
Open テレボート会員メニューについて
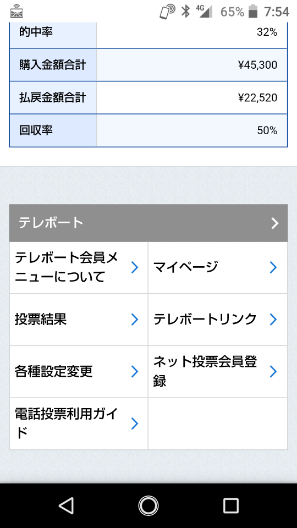point(79,267)
